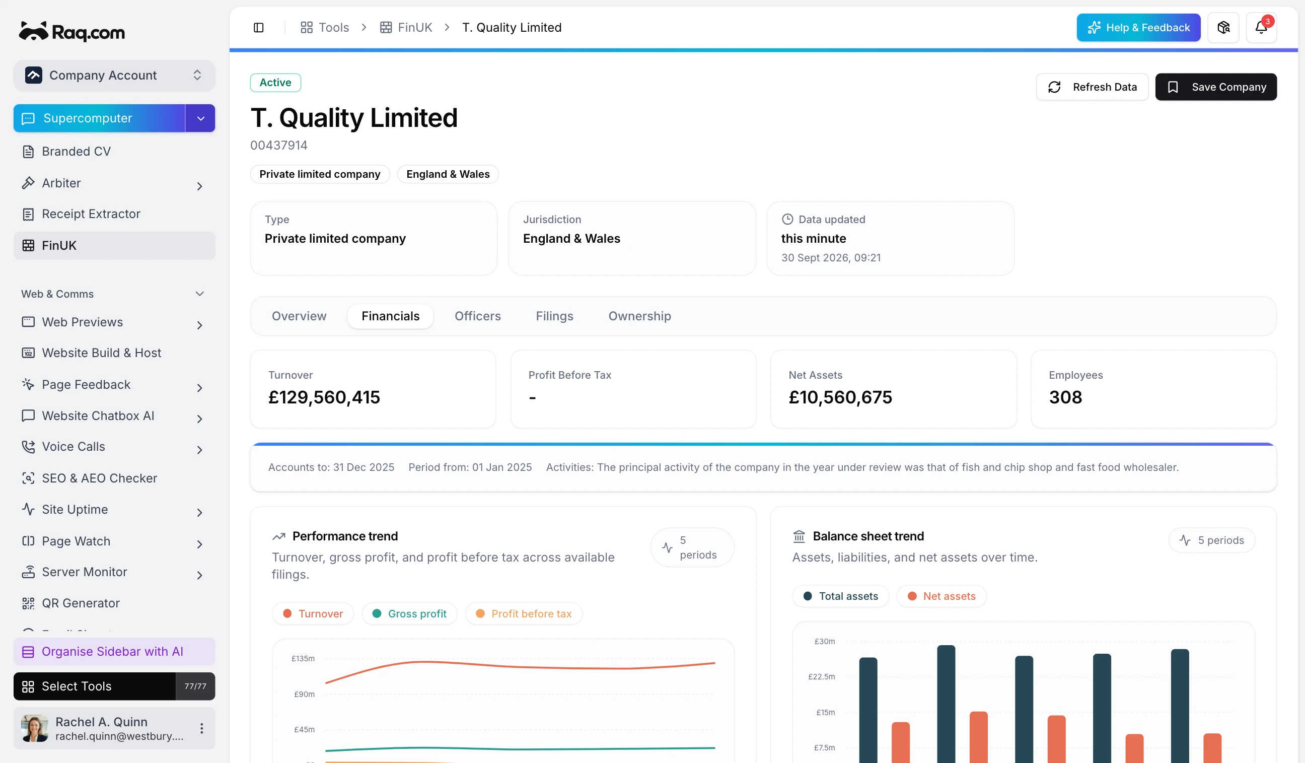
Task: Click the Raq.com raccoon logo
Action: click(x=71, y=32)
